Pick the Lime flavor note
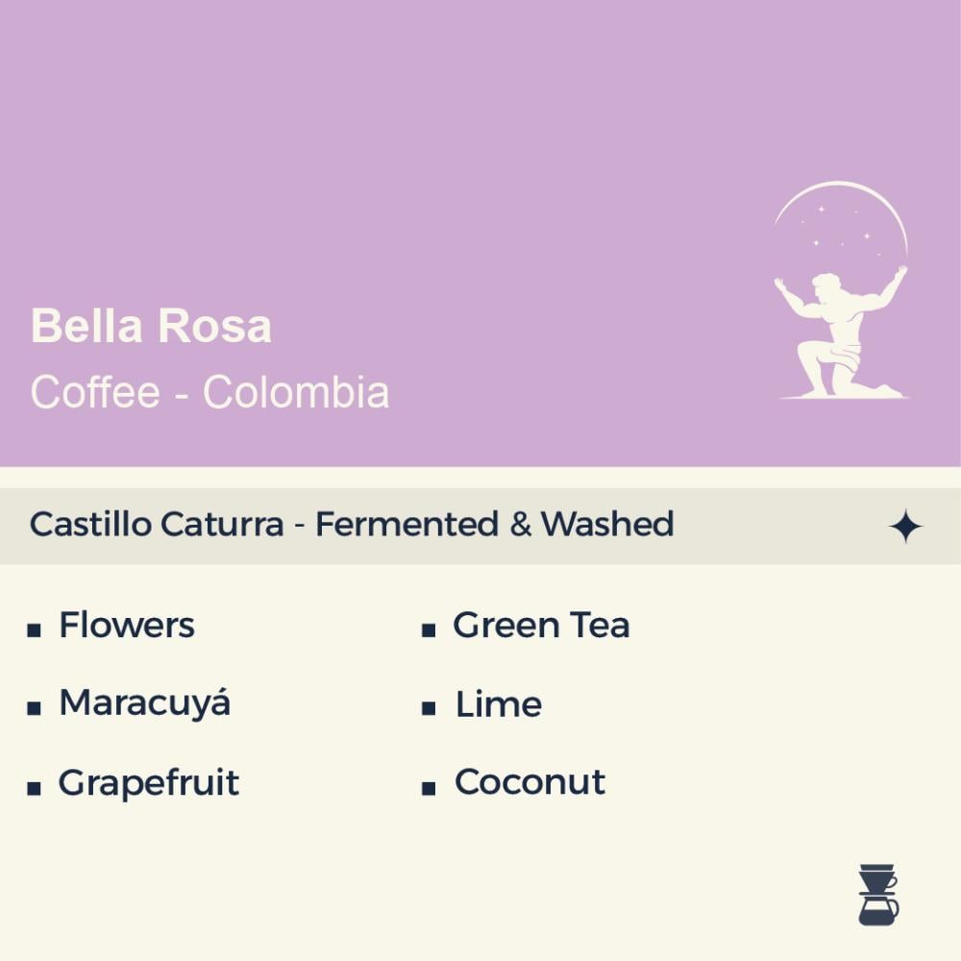This screenshot has width=961, height=961. click(498, 704)
